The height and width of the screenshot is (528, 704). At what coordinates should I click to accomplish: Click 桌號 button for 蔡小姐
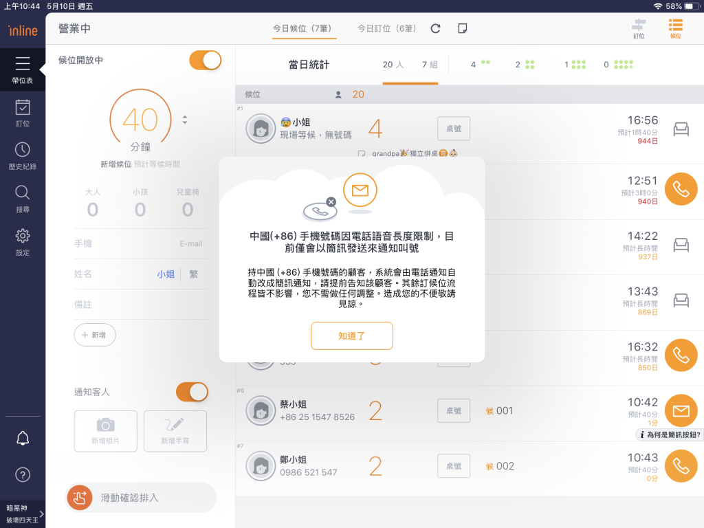coord(454,410)
